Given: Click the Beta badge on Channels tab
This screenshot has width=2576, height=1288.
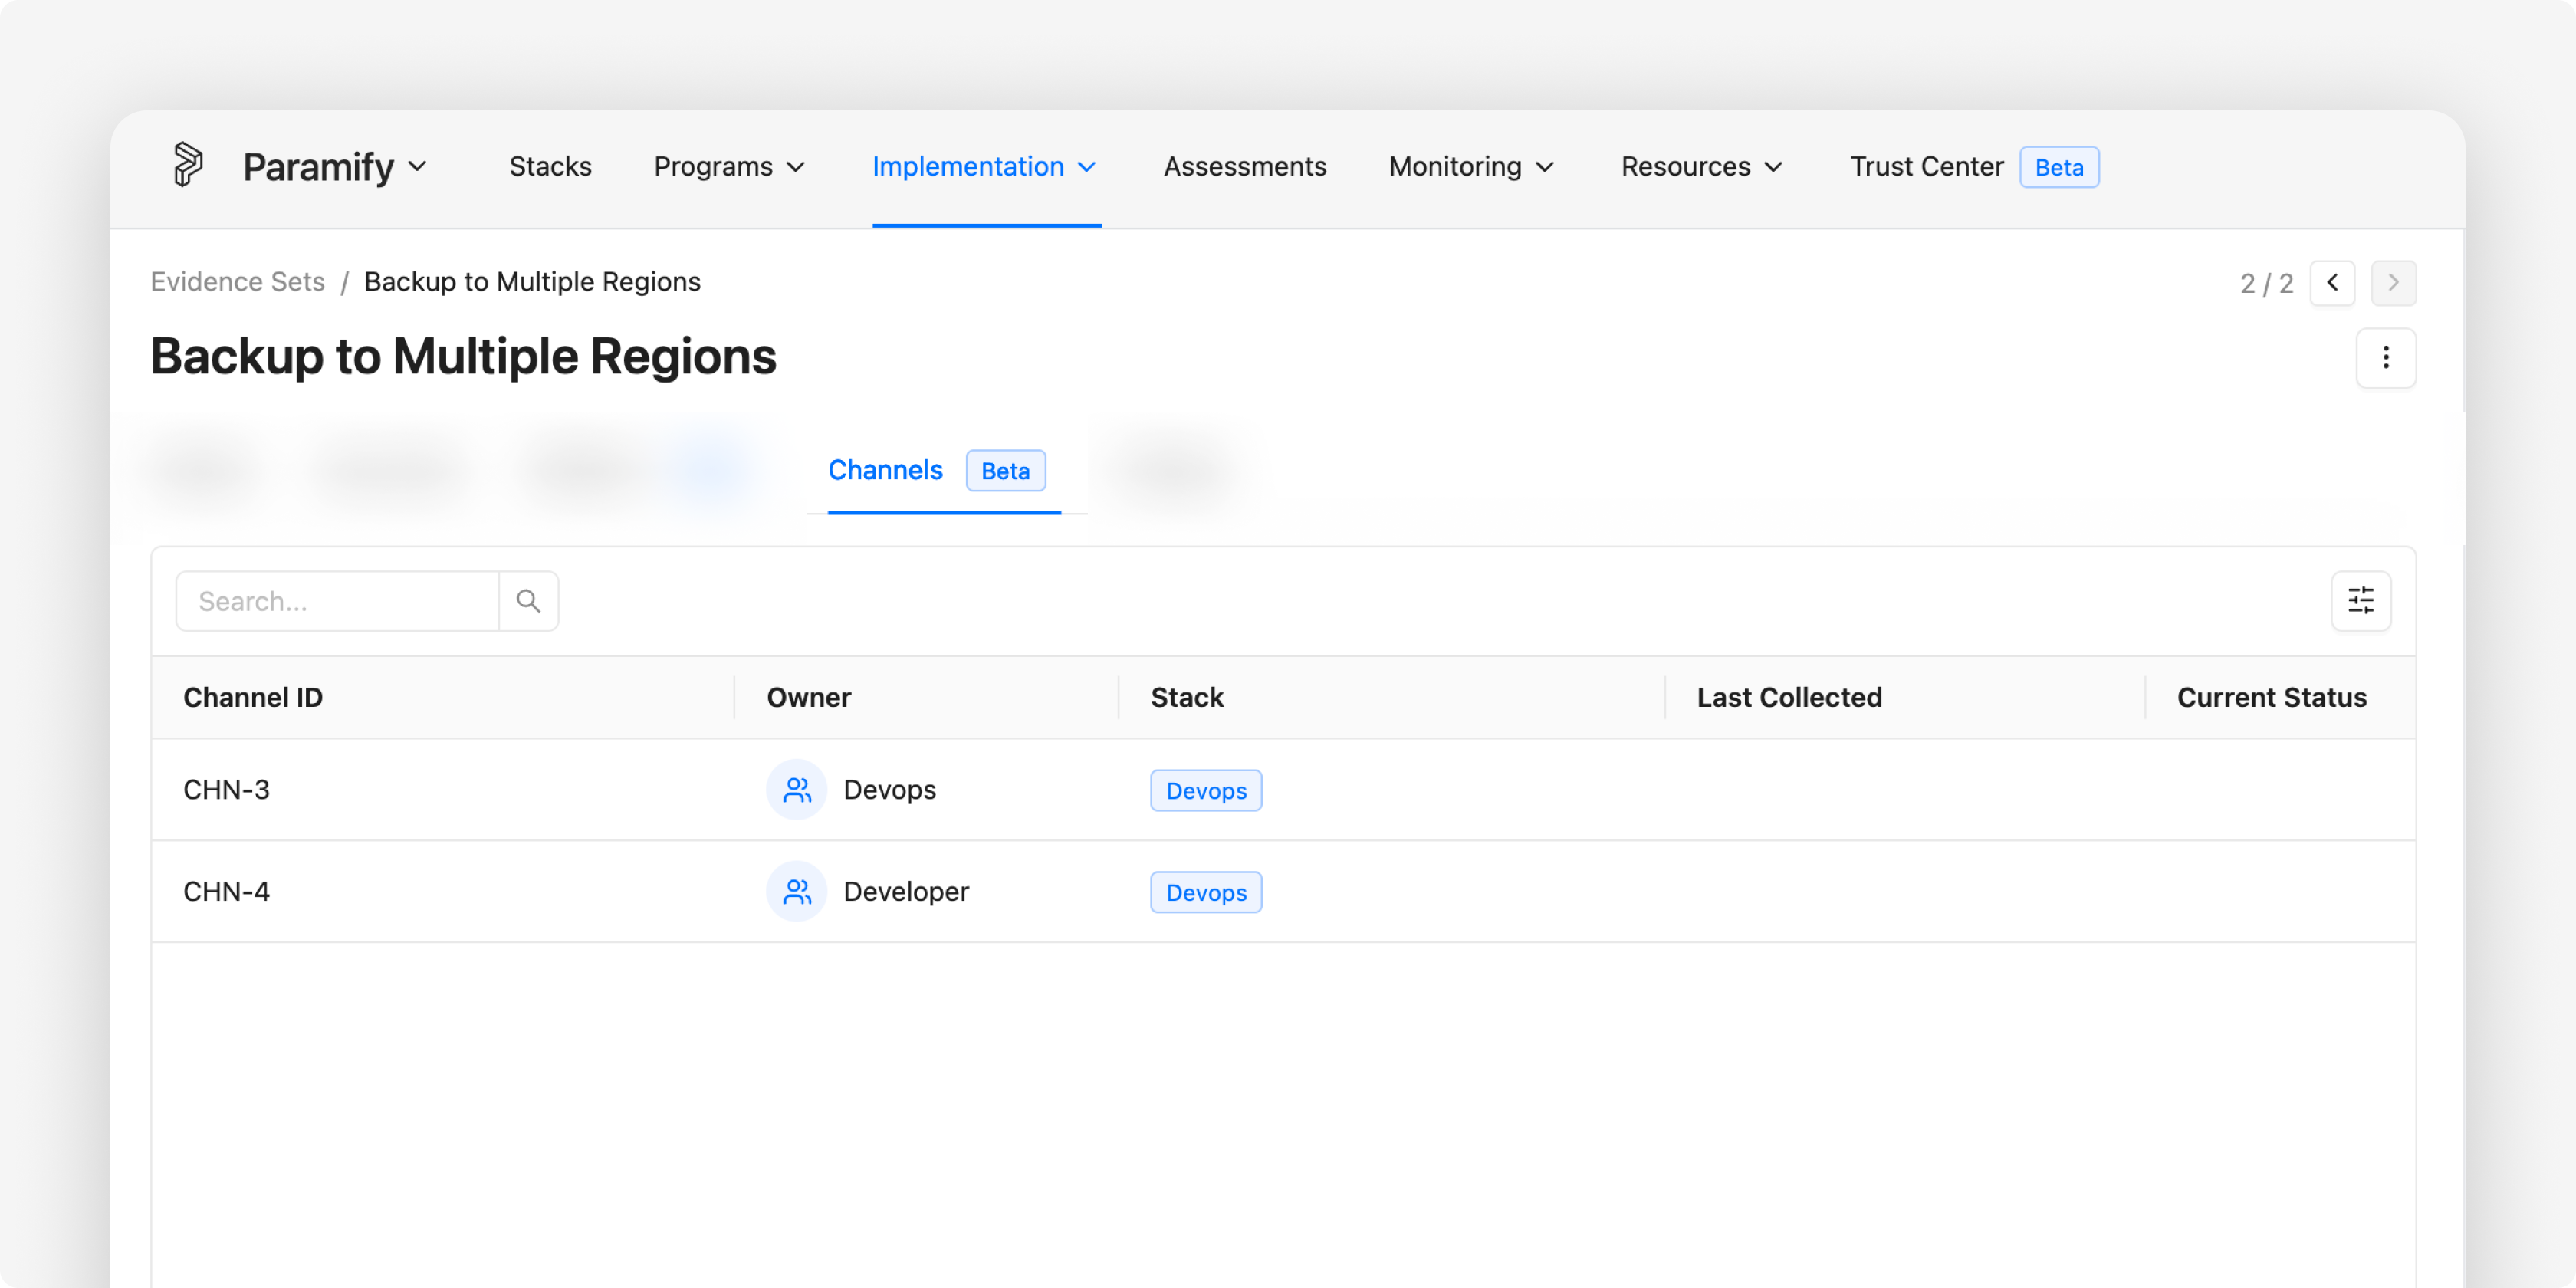Looking at the screenshot, I should [1005, 471].
